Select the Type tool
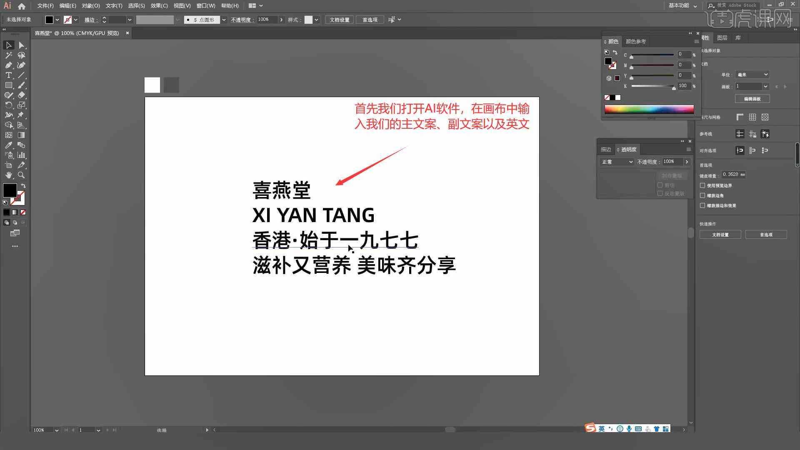The image size is (800, 450). point(7,75)
